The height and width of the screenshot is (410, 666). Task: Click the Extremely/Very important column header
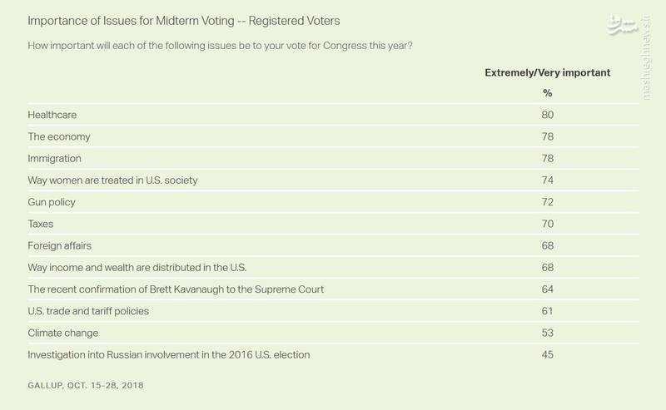(547, 72)
